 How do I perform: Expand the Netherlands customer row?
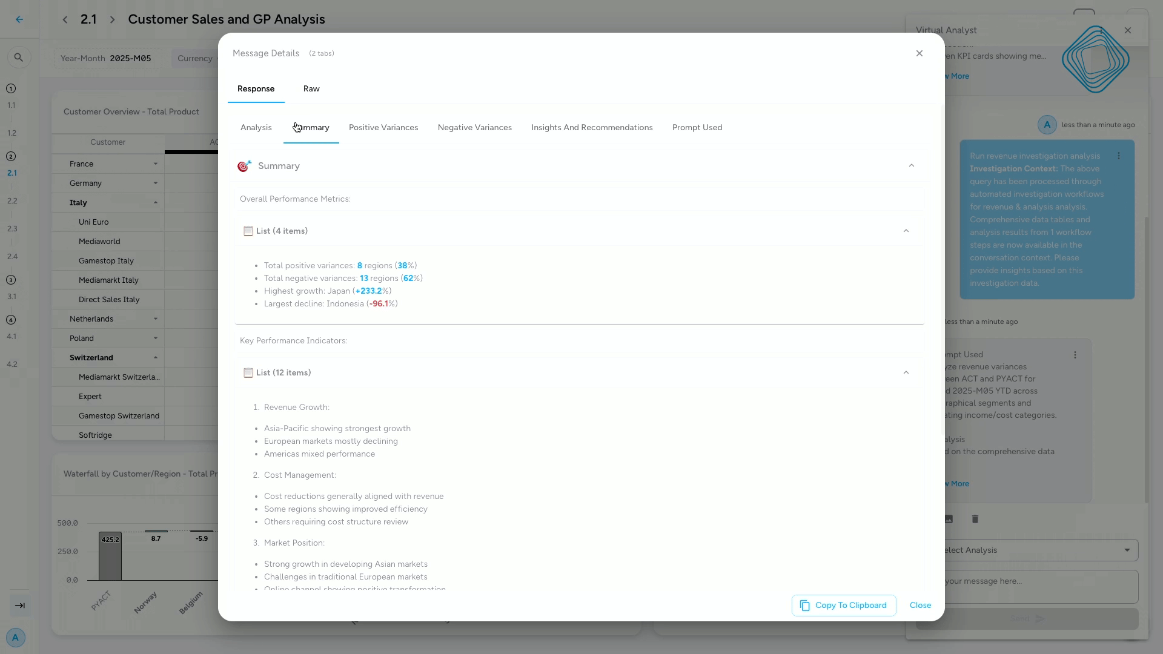click(x=156, y=319)
